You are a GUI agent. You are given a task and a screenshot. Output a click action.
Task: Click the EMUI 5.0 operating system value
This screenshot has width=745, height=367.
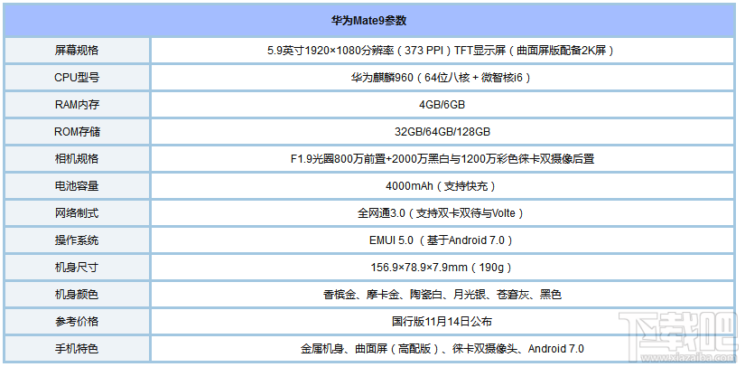click(x=442, y=240)
